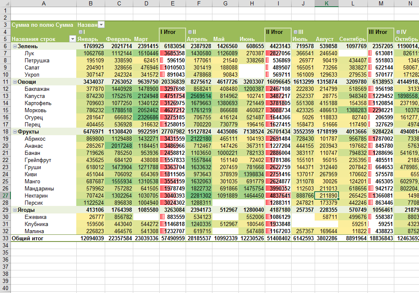This screenshot has height=293, width=419.
Task: Select the Персик row label
Action: pos(44,203)
